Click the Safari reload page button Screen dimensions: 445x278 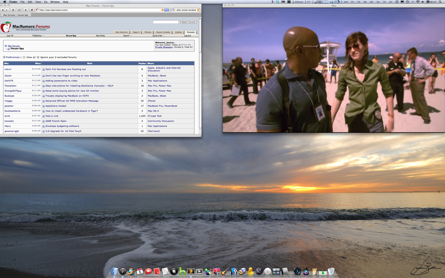pos(13,10)
